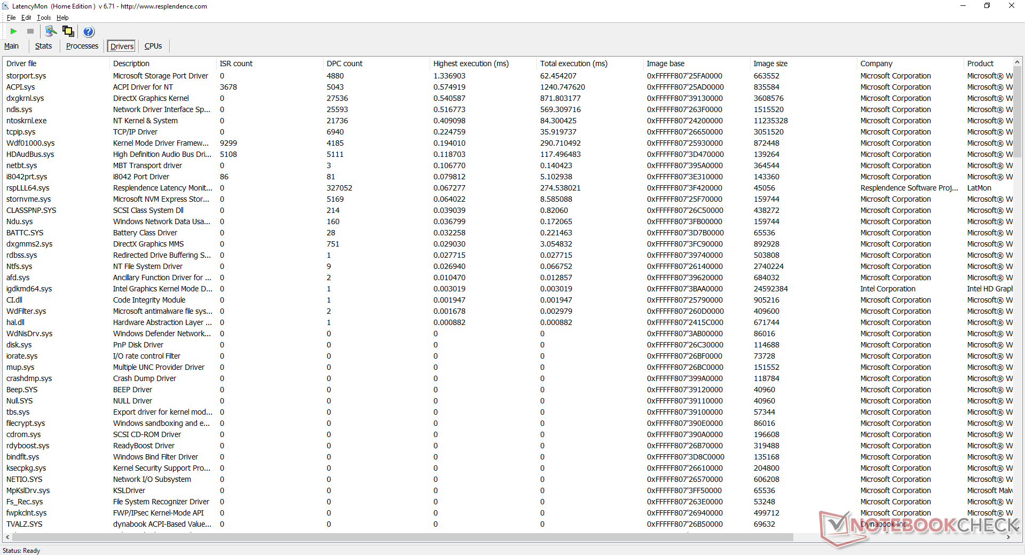This screenshot has width=1025, height=555.
Task: Click the 'DirectX Graphics Kernel' description cell
Action: coord(151,98)
